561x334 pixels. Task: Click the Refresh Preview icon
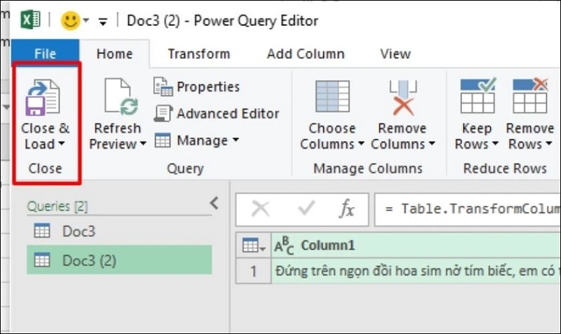click(119, 97)
